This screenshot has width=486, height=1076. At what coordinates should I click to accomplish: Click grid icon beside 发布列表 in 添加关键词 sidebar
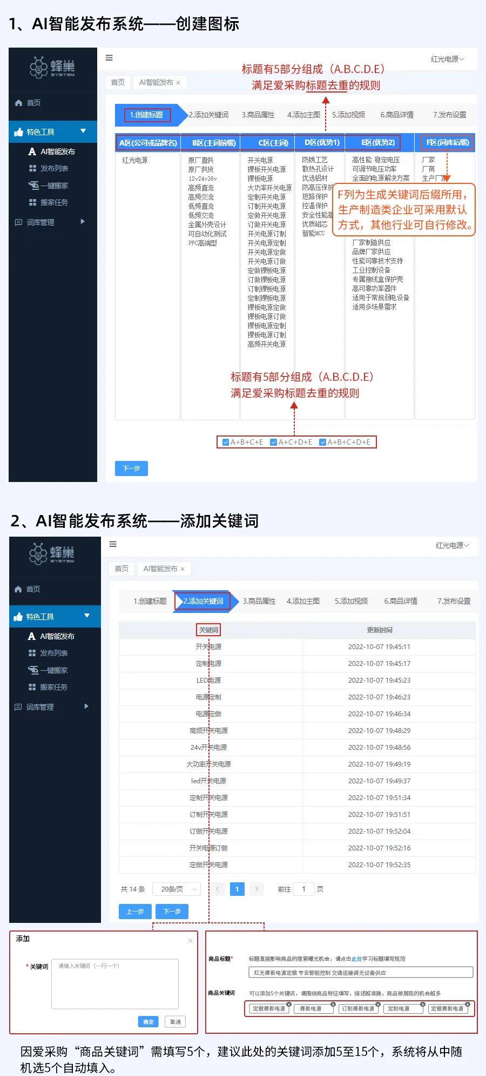pyautogui.click(x=32, y=653)
